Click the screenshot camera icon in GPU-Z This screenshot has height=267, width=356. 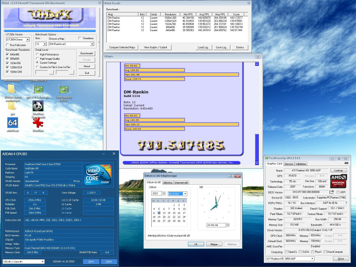pos(346,163)
